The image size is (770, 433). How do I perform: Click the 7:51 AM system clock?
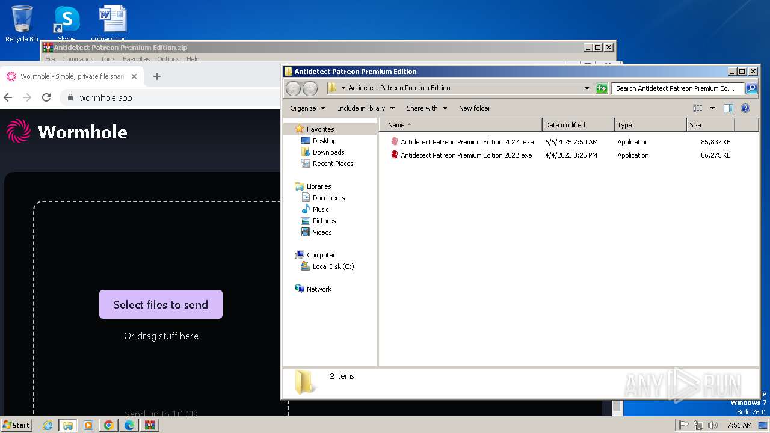click(x=739, y=425)
